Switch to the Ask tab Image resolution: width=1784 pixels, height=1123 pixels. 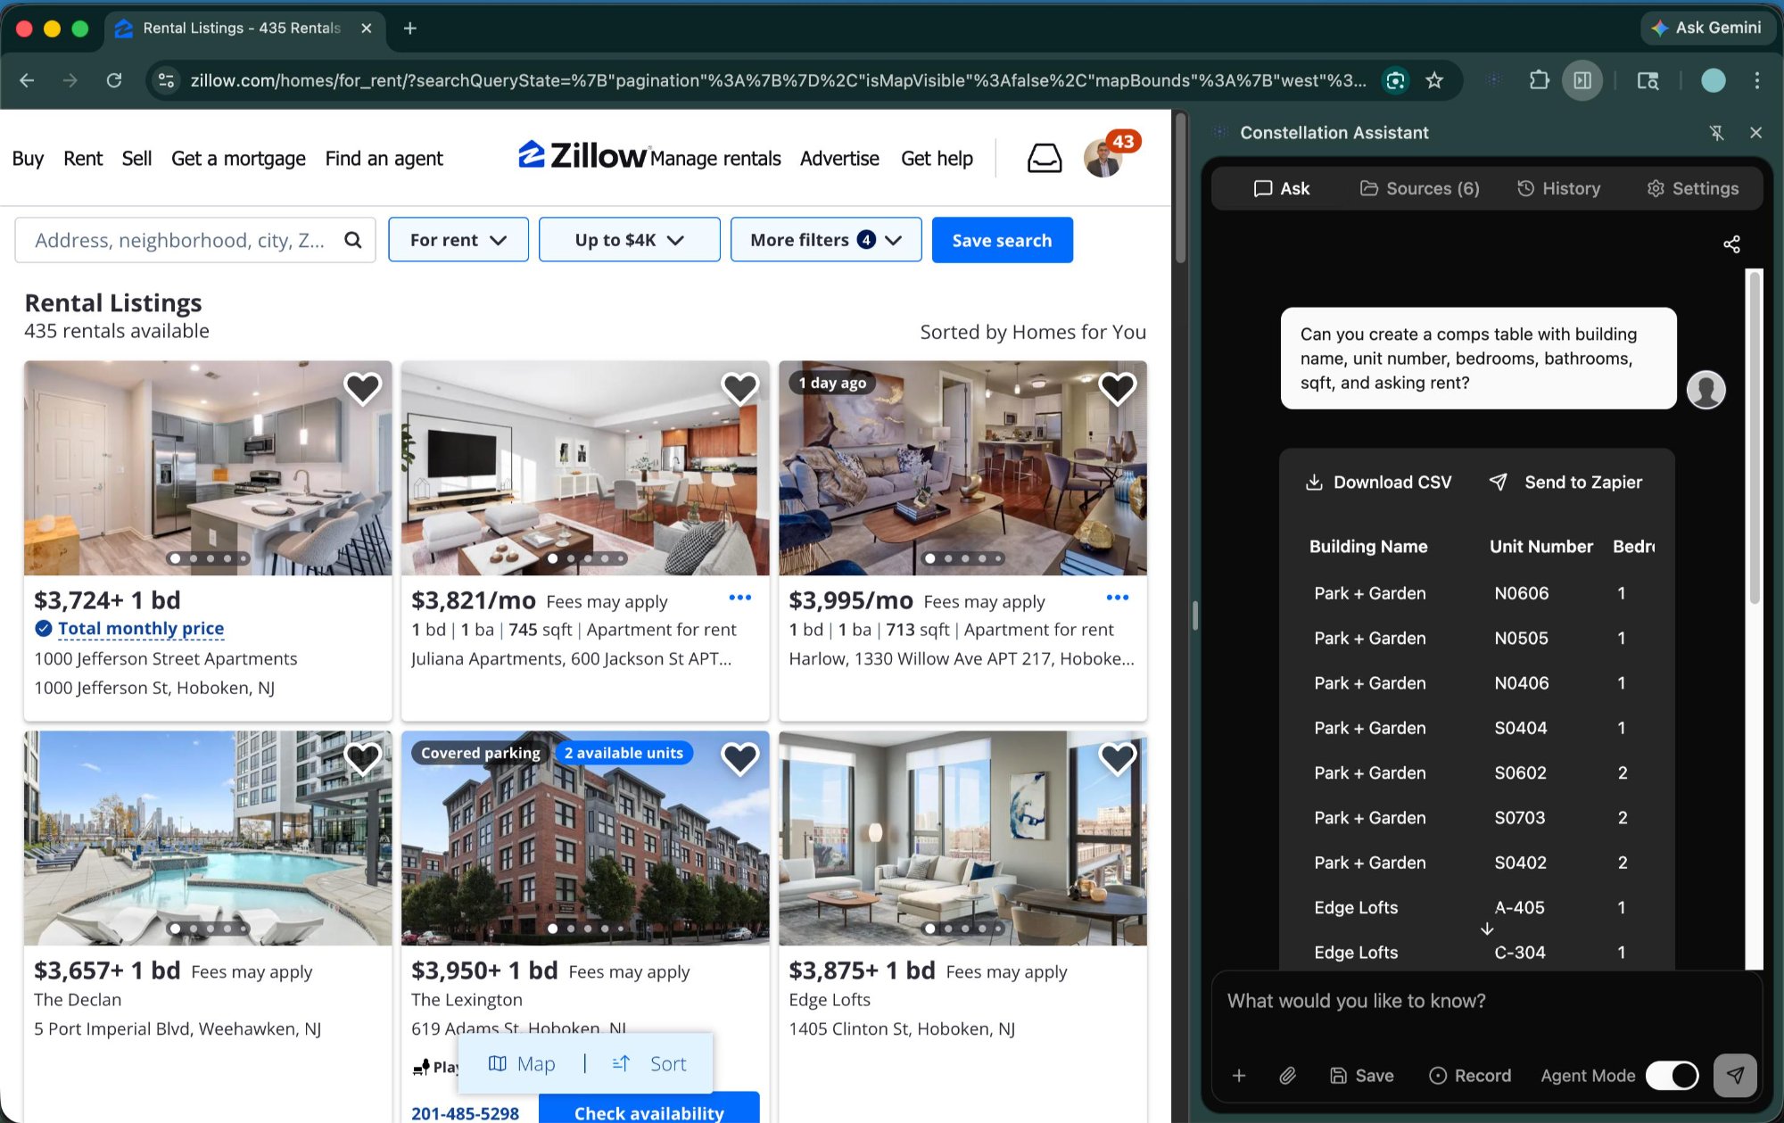click(1282, 188)
